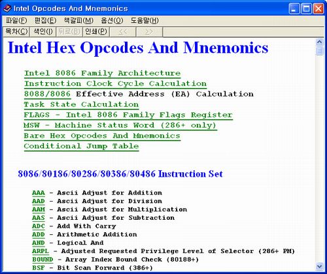Click 'Array Index Bound Check (80188+)' text

pos(132,260)
